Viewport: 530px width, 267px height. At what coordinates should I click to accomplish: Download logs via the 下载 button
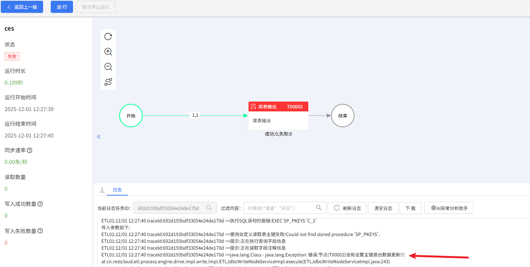(410, 208)
